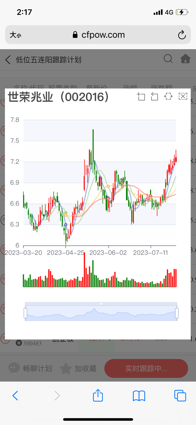Tap Safari share icon
Viewport: 196px width, 425px height.
(98, 395)
